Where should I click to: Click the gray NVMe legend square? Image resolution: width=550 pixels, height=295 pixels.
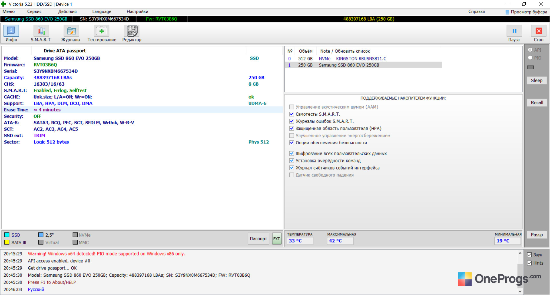[x=75, y=235]
